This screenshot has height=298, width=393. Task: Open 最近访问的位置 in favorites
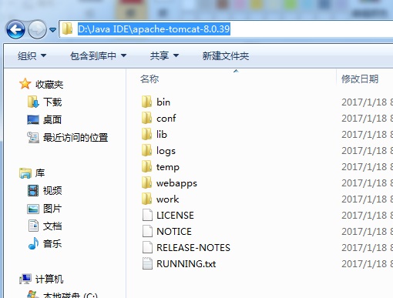point(76,138)
